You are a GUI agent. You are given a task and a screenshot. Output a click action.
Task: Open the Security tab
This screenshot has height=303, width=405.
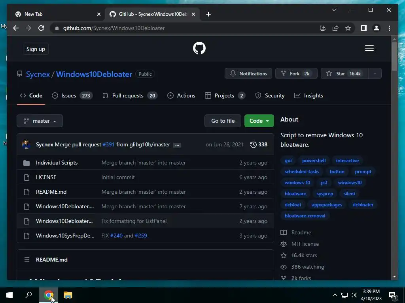point(270,95)
